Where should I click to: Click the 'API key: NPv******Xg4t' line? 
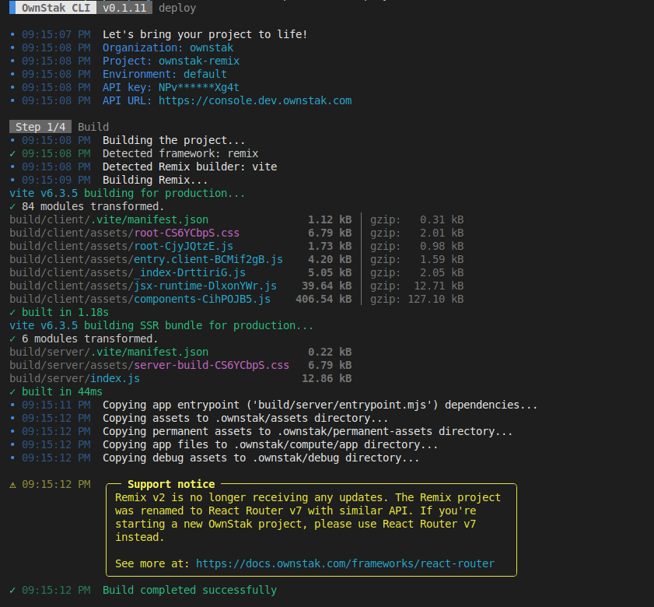171,87
